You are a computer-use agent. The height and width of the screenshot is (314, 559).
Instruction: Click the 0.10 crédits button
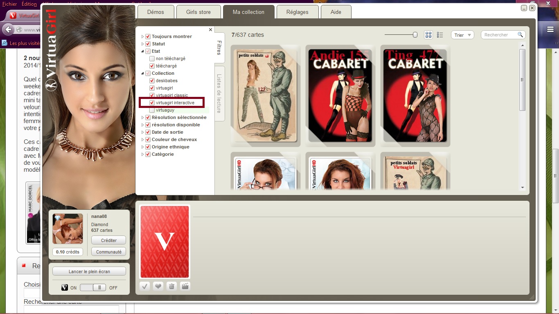pos(68,252)
